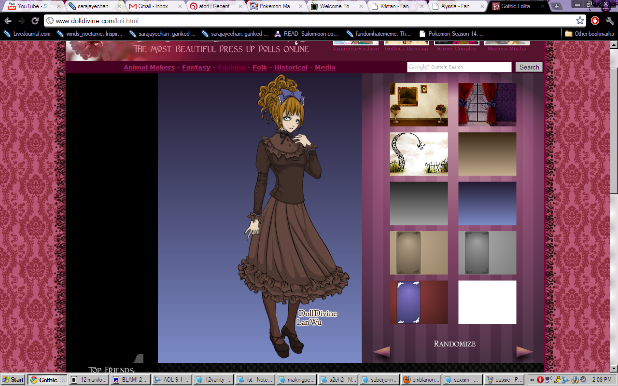The height and width of the screenshot is (386, 618).
Task: Click the Google Custom Search field
Action: point(459,67)
